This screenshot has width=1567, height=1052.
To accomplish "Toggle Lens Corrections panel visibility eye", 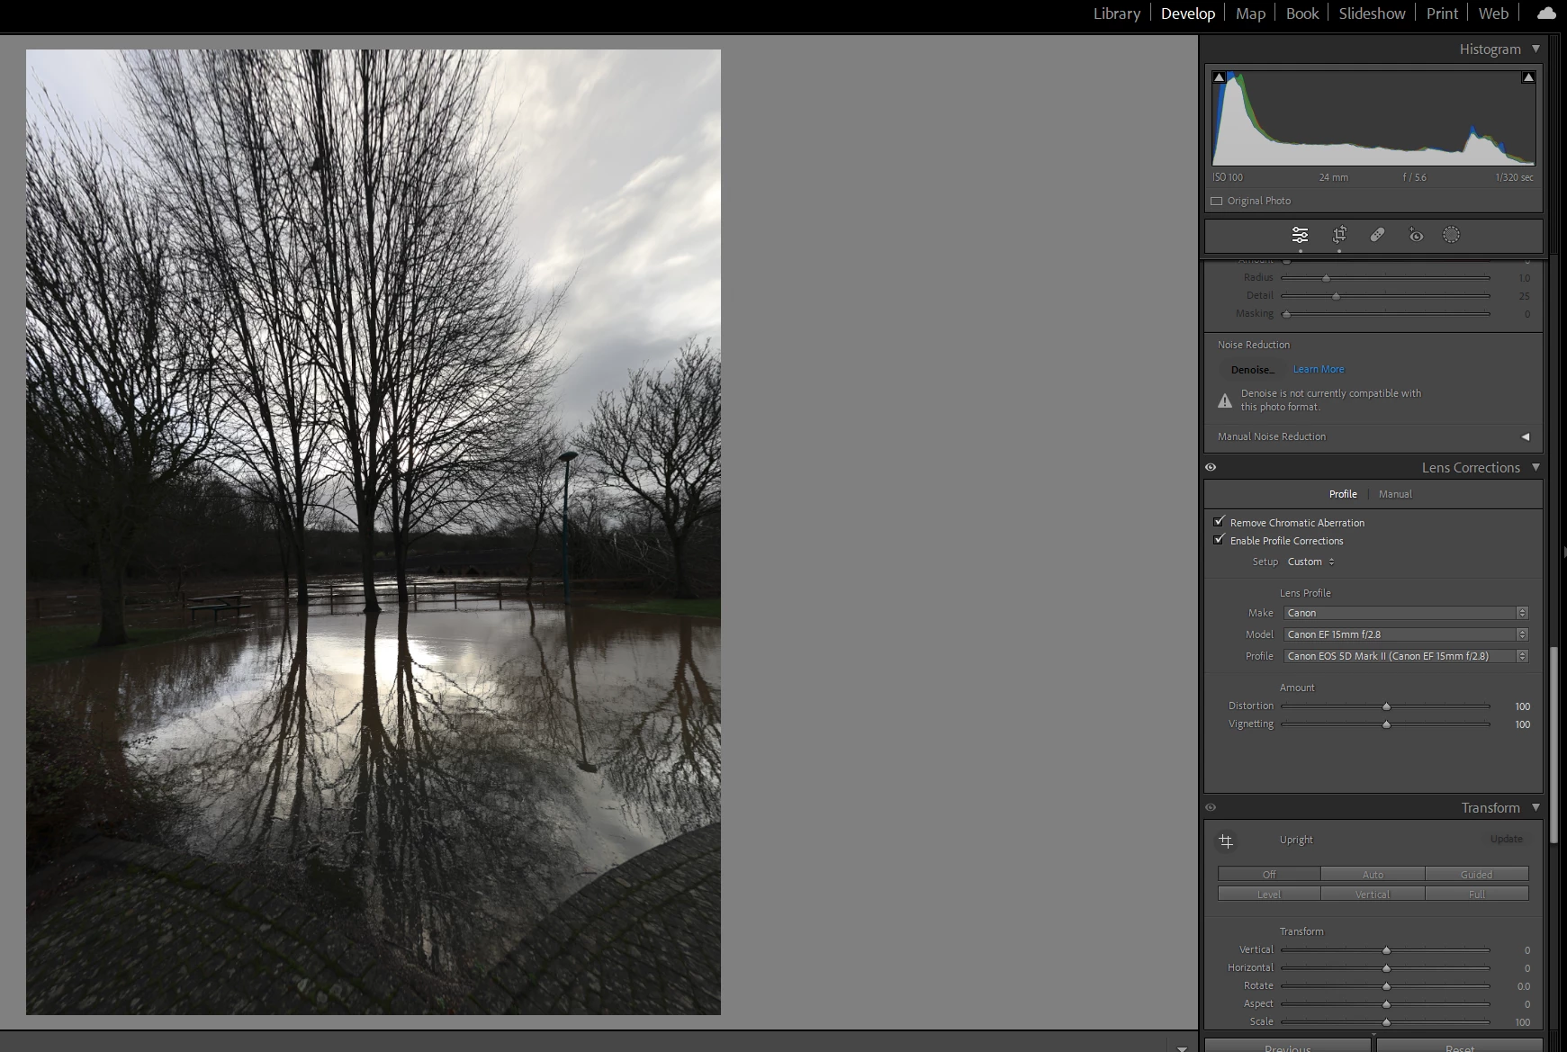I will click(x=1211, y=467).
